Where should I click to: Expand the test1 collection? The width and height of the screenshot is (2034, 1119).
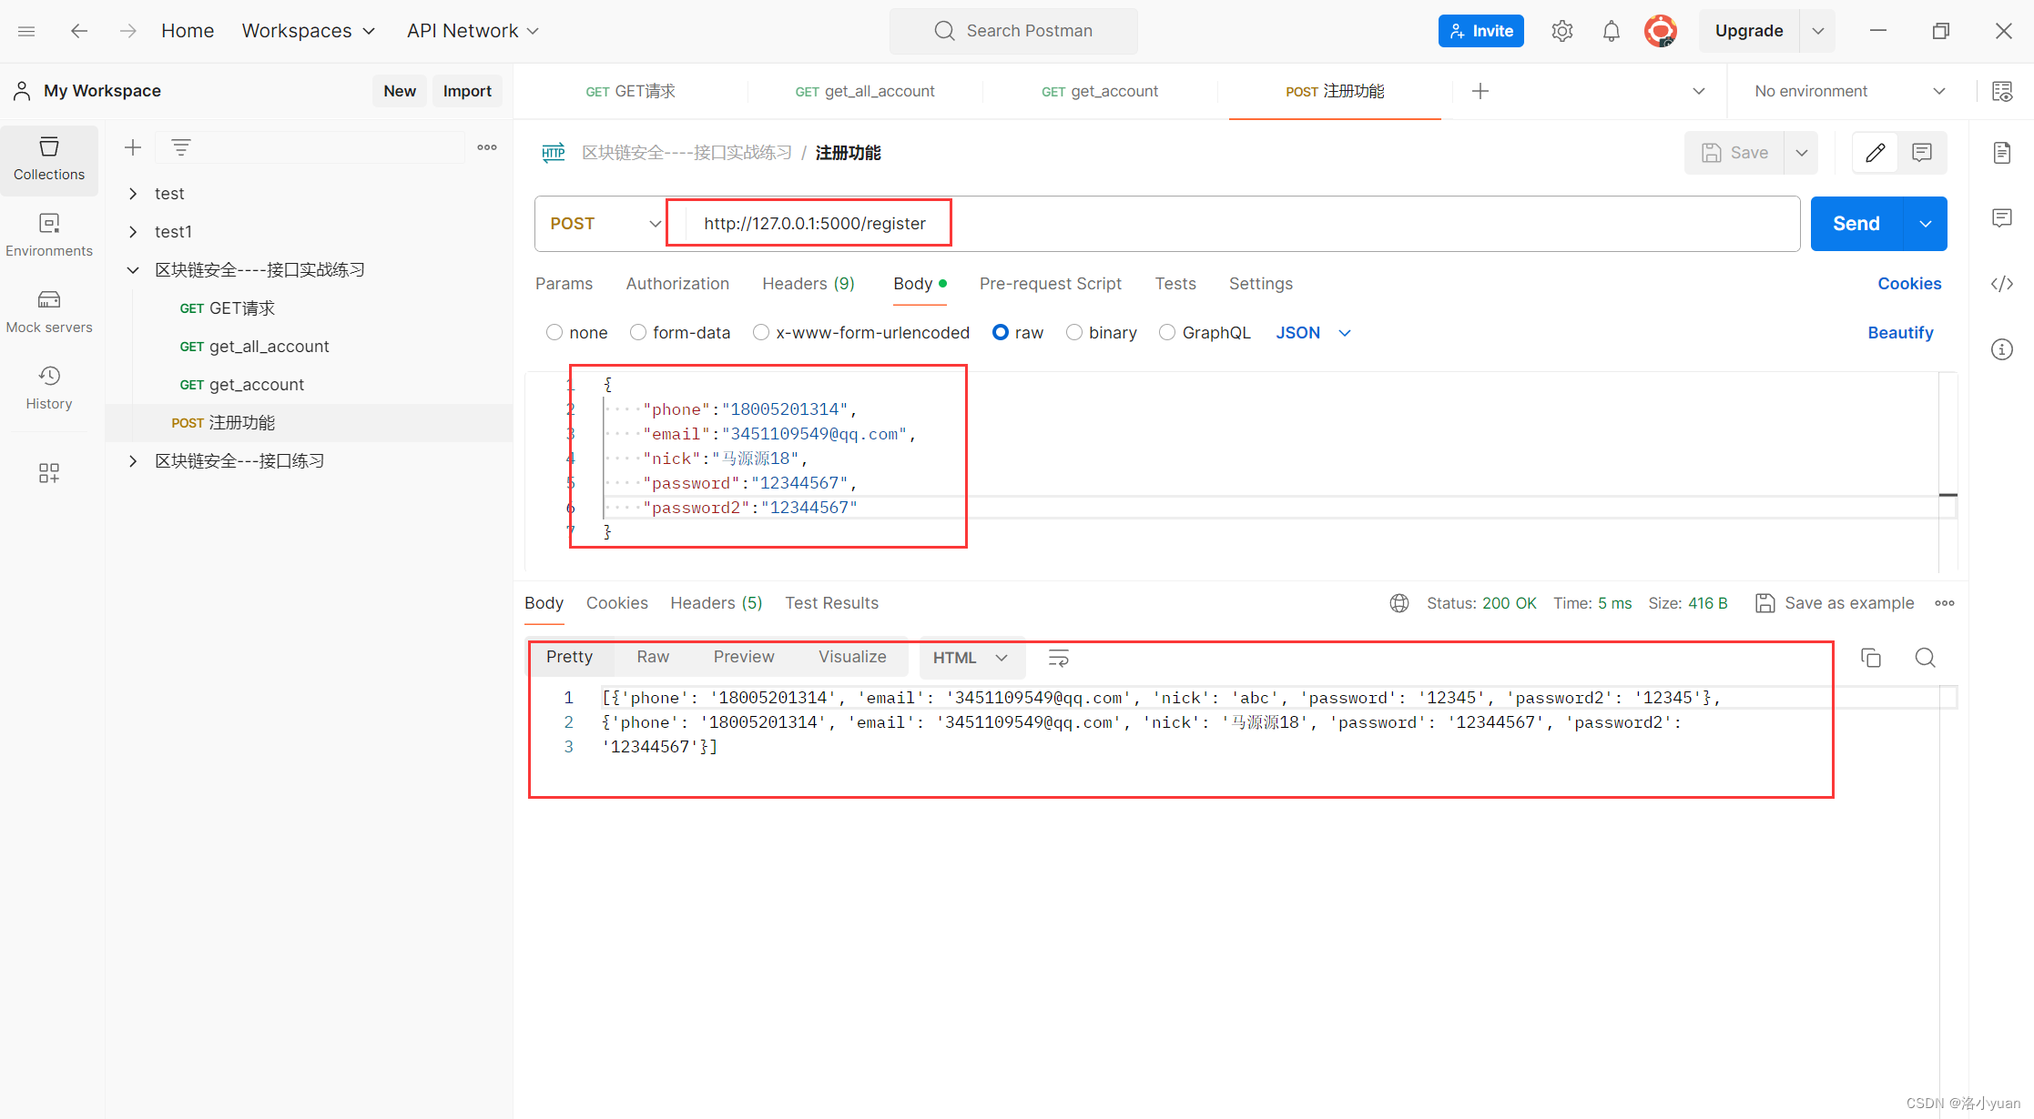(x=133, y=232)
